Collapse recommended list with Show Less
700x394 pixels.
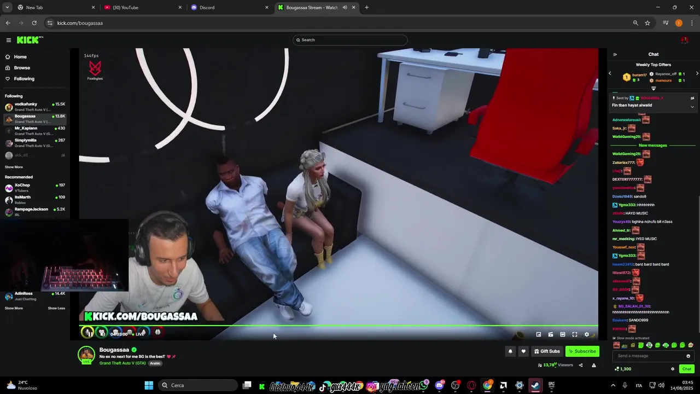pos(56,308)
